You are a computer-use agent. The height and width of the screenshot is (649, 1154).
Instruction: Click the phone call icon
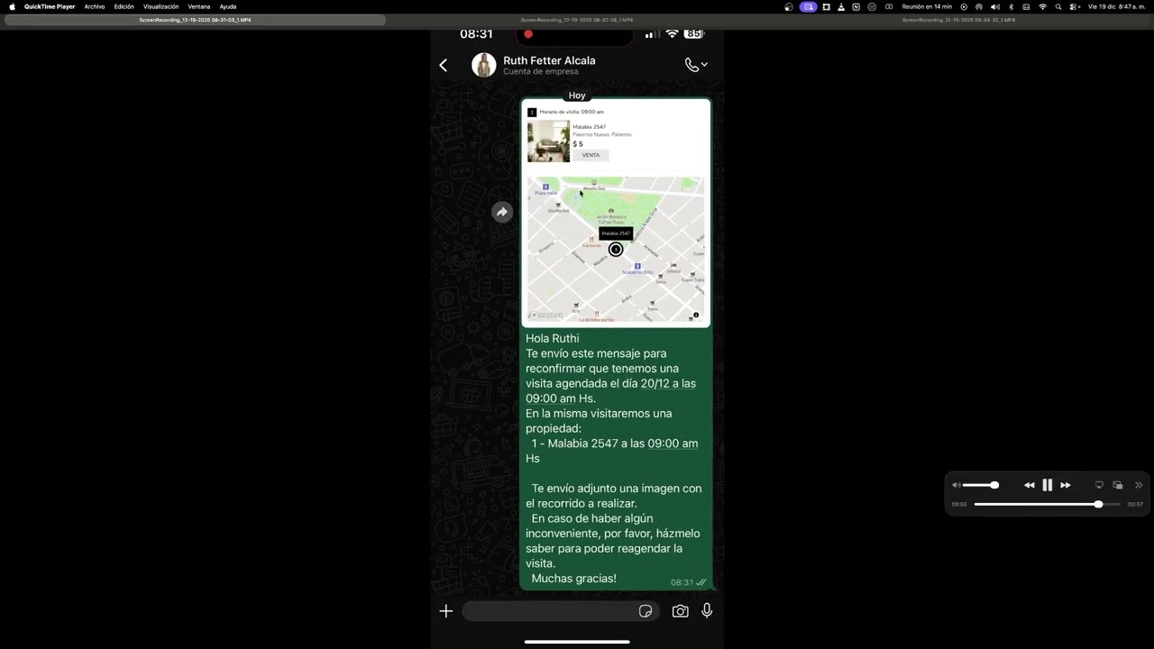[691, 65]
